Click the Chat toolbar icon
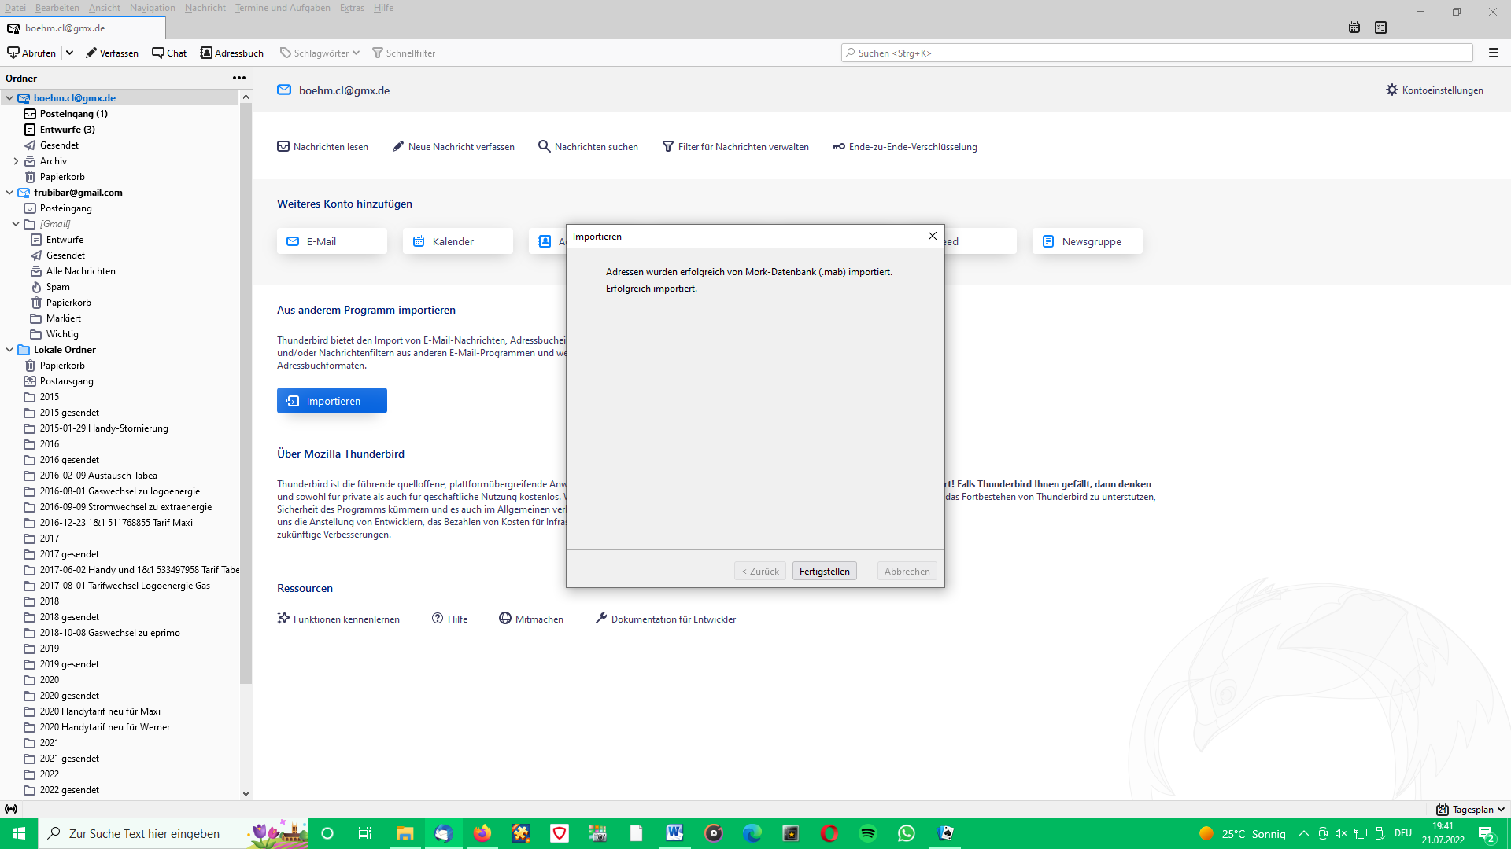 click(158, 53)
